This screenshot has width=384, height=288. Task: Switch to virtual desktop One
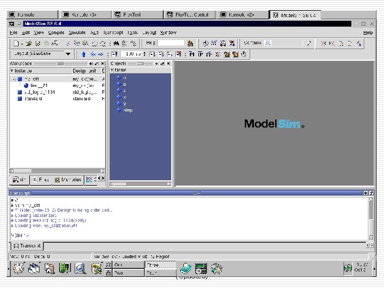pos(128,265)
